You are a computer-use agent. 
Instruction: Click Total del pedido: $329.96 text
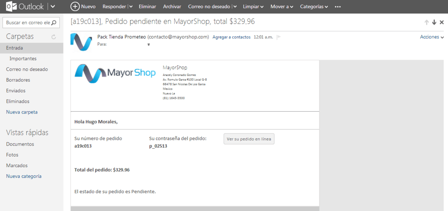[x=102, y=170]
